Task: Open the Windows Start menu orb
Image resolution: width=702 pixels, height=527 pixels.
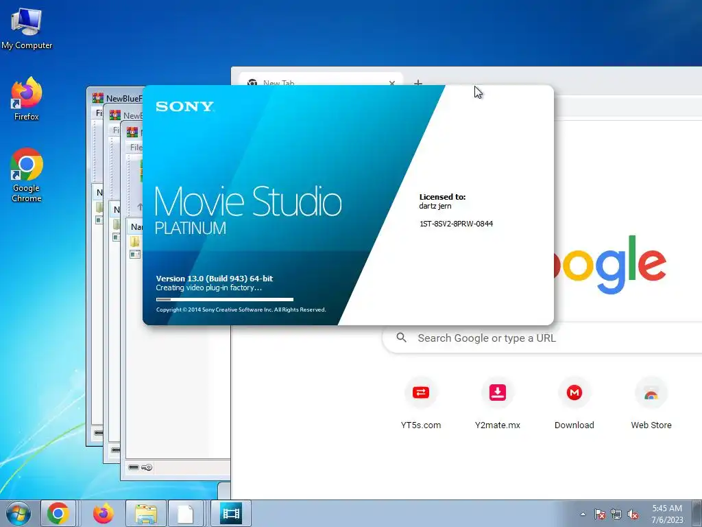Action: (x=19, y=513)
